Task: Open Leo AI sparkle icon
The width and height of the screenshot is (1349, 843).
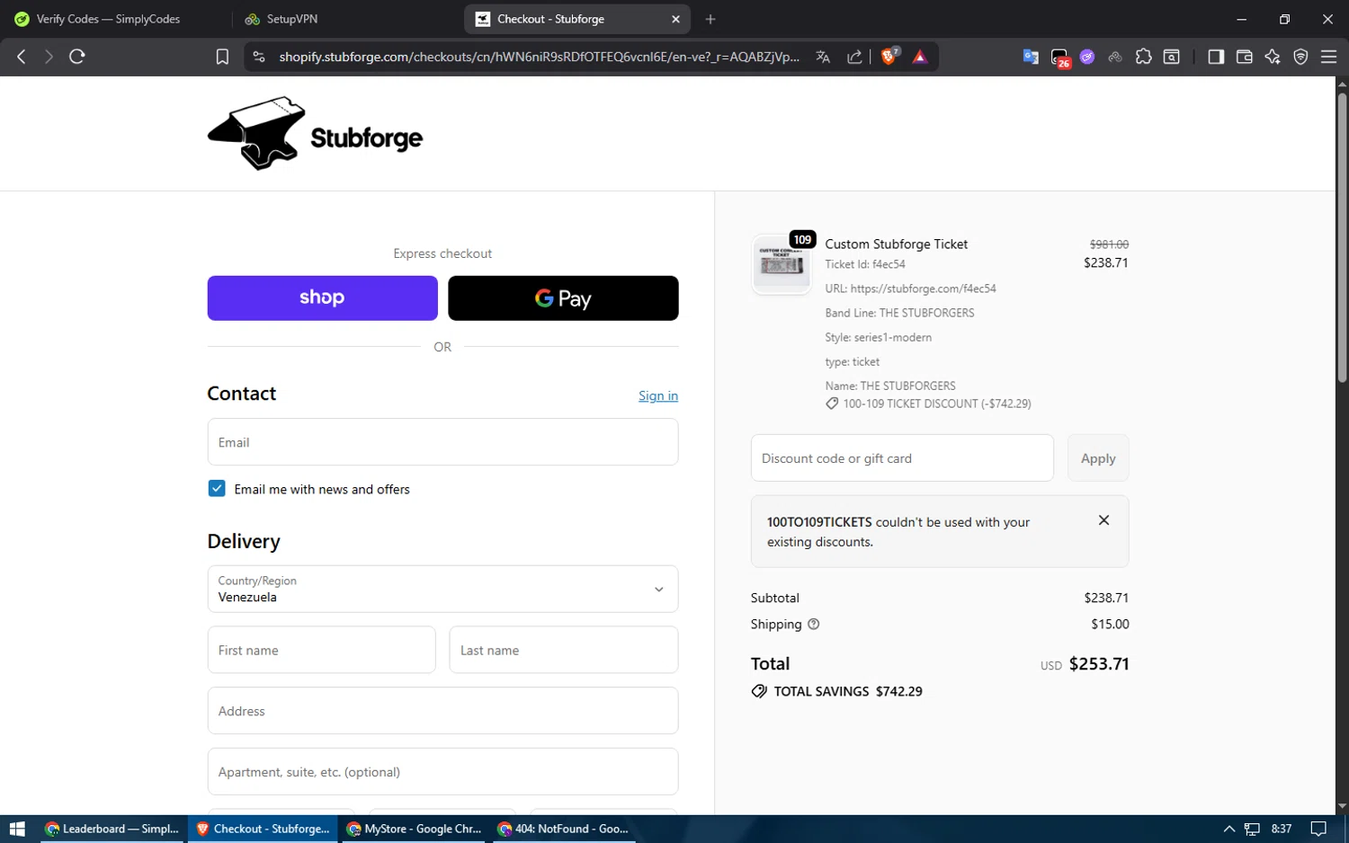Action: click(1273, 57)
